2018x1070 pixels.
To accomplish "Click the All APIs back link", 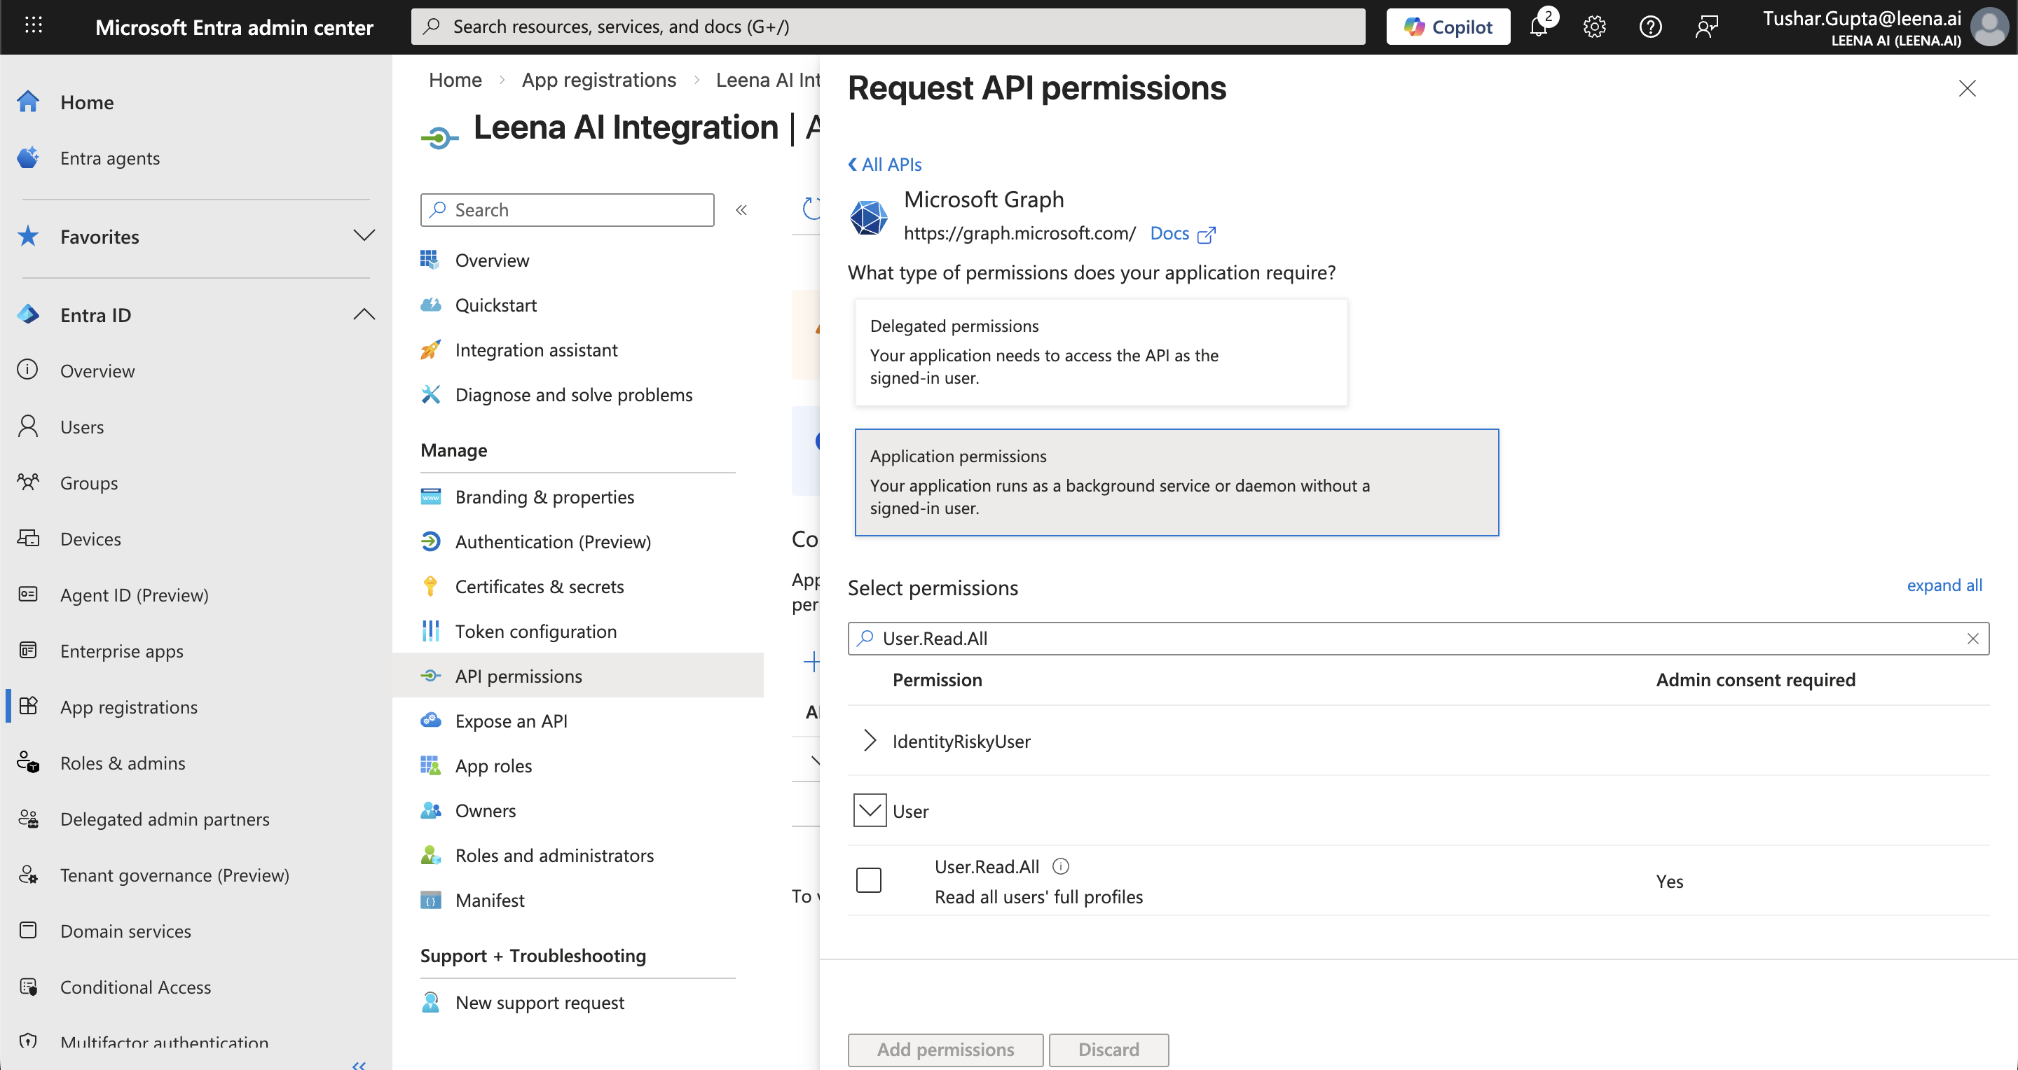I will pyautogui.click(x=884, y=165).
